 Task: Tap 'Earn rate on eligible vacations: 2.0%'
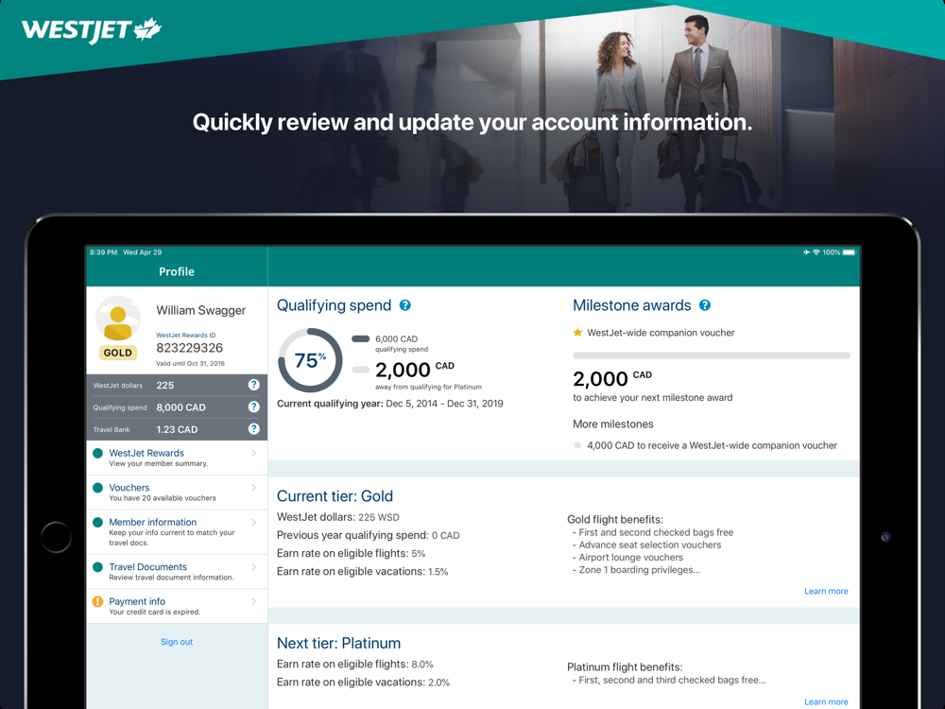click(x=364, y=683)
